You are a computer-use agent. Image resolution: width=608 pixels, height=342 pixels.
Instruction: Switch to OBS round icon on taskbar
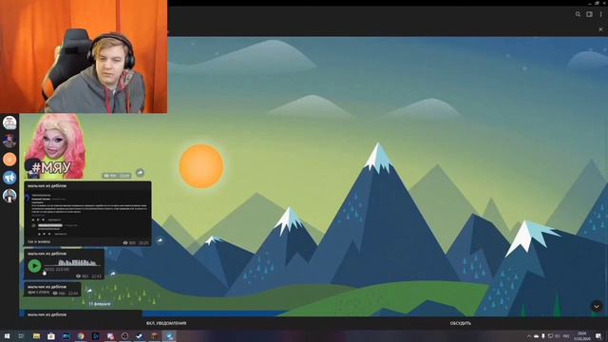124,336
